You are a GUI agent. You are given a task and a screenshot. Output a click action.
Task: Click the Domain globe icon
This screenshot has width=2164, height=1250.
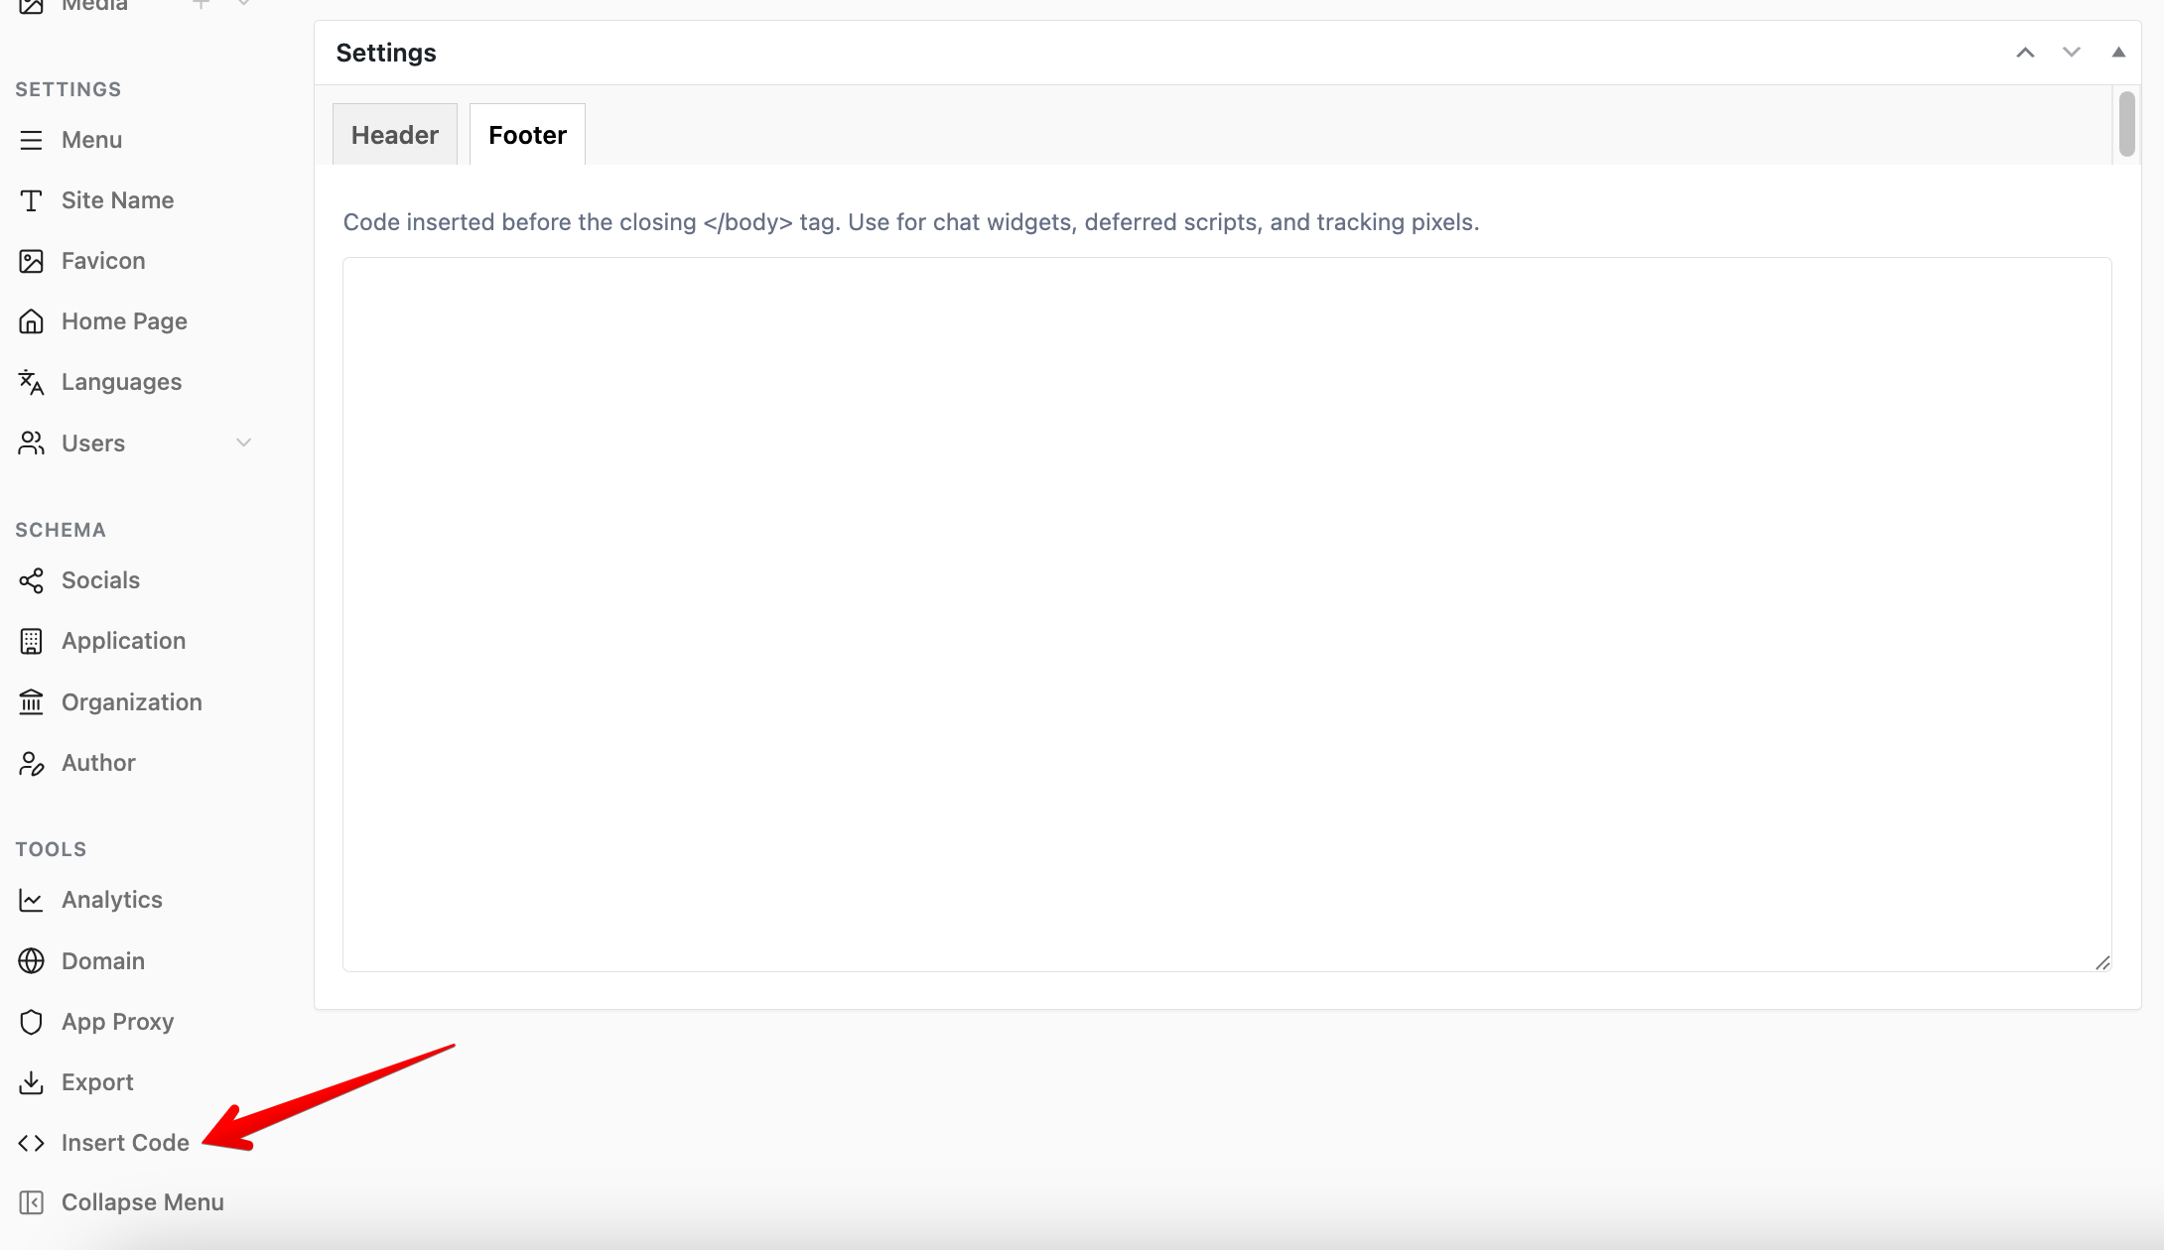[31, 961]
